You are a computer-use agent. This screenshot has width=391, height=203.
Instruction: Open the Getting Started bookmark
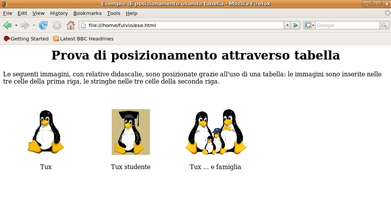point(26,39)
